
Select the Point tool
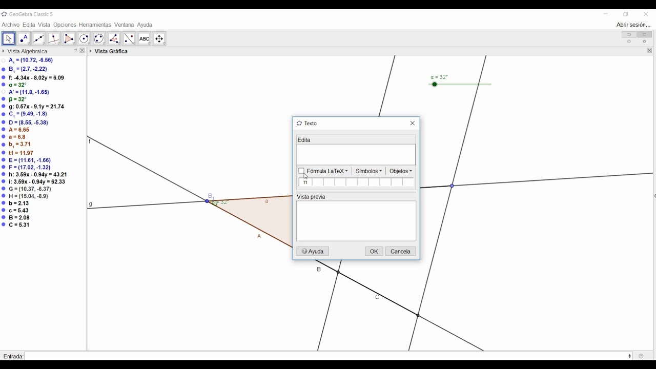point(24,39)
